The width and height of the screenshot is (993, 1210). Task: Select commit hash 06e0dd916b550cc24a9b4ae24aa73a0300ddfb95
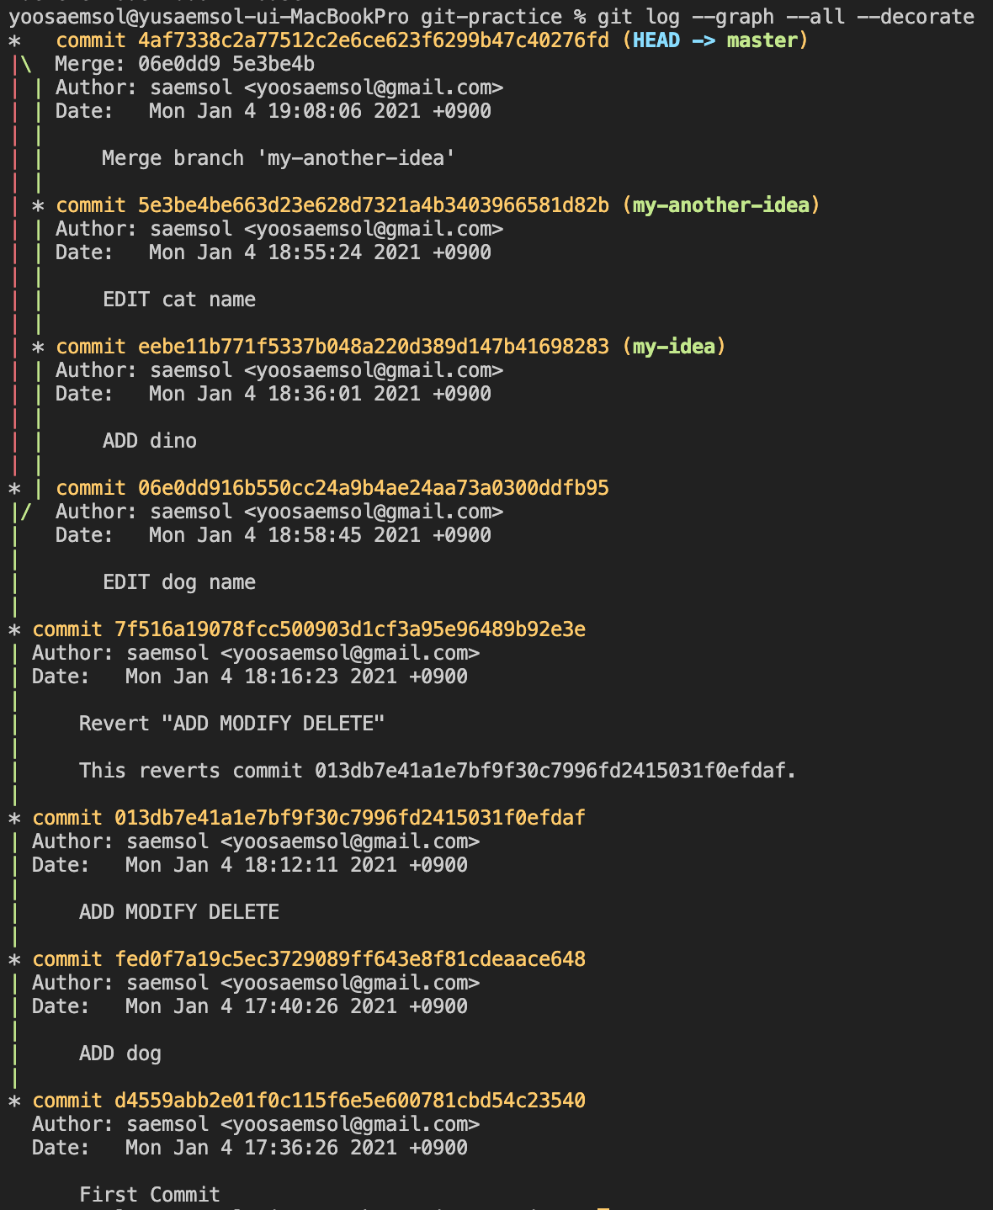coord(374,488)
